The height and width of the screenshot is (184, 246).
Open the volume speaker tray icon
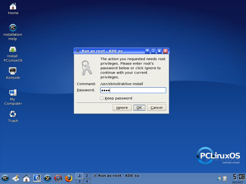(x=219, y=178)
